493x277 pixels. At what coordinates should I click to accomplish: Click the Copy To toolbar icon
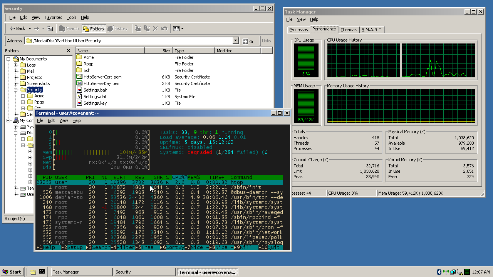coord(147,28)
